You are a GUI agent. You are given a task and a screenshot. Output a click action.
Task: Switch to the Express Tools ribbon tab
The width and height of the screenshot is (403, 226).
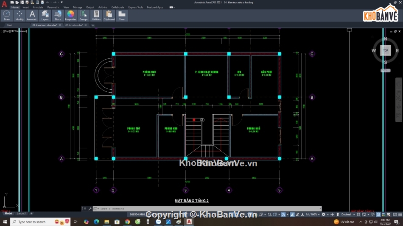tap(135, 7)
